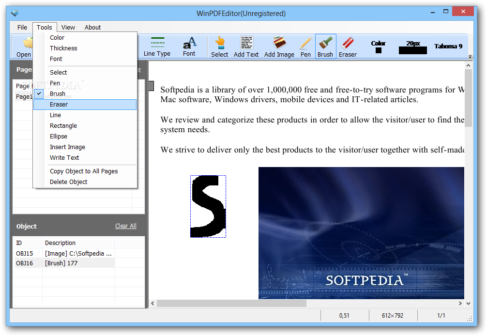Image resolution: width=487 pixels, height=336 pixels.
Task: Close the open Tools menu
Action: [x=45, y=27]
